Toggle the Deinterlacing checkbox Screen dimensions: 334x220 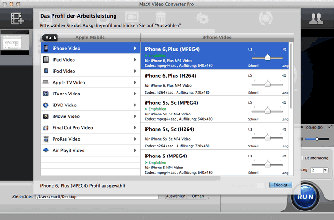302,158
